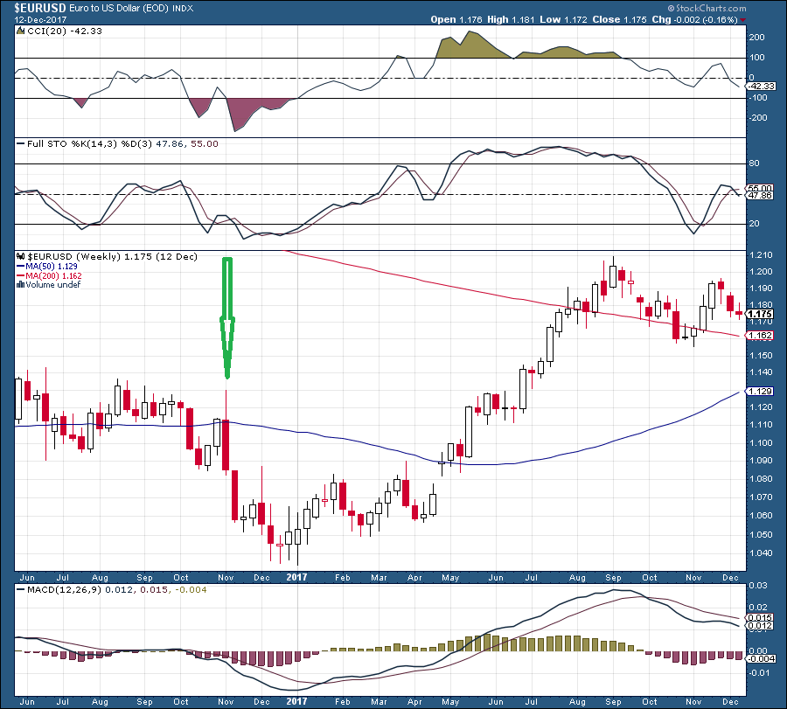Select the 1.175 current price tag

[x=760, y=314]
